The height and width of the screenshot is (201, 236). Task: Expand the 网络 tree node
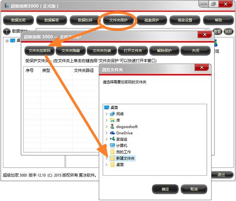point(106,114)
